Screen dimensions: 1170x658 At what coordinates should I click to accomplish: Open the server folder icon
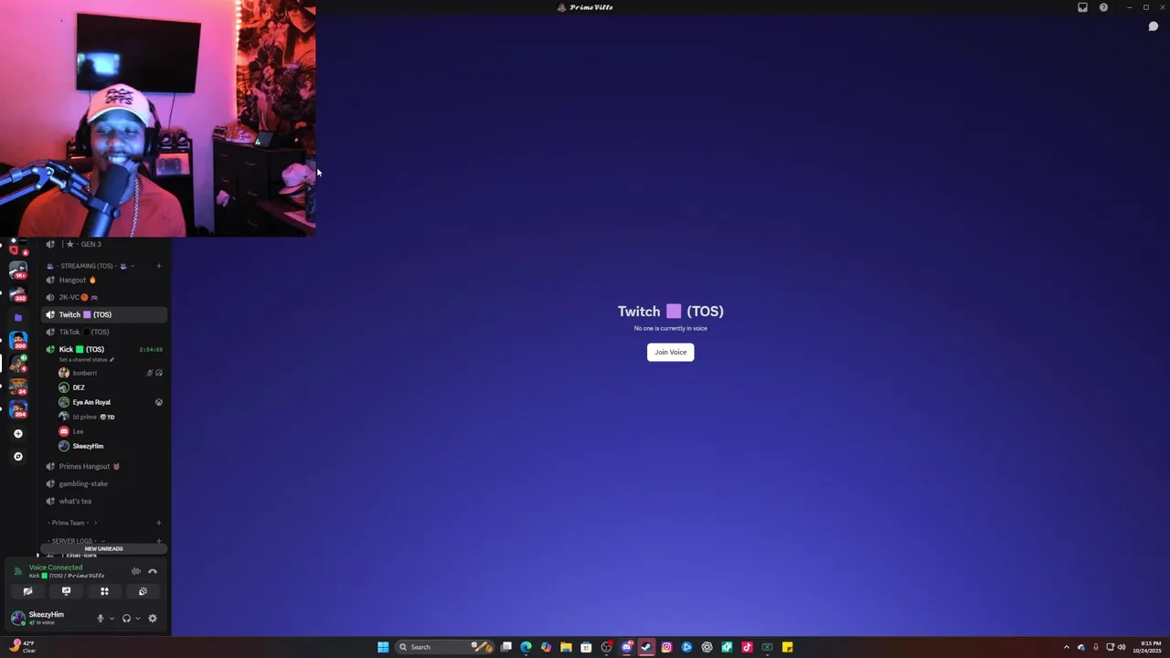point(17,317)
